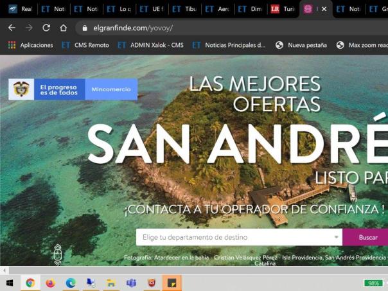Launch Microsoft Edge from taskbar
The height and width of the screenshot is (291, 388).
click(x=71, y=283)
